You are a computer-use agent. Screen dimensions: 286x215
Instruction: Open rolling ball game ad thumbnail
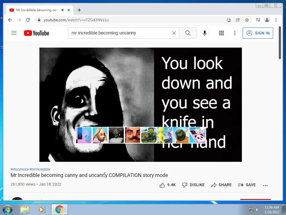point(181,135)
